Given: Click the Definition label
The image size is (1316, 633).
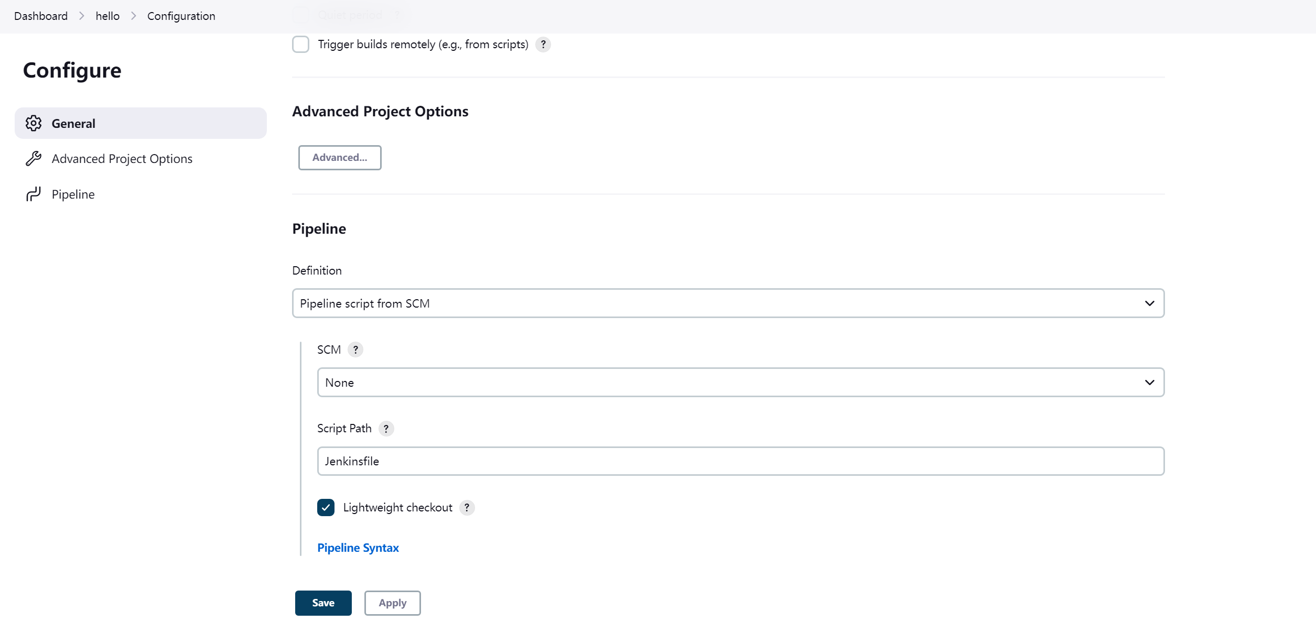Looking at the screenshot, I should [317, 271].
